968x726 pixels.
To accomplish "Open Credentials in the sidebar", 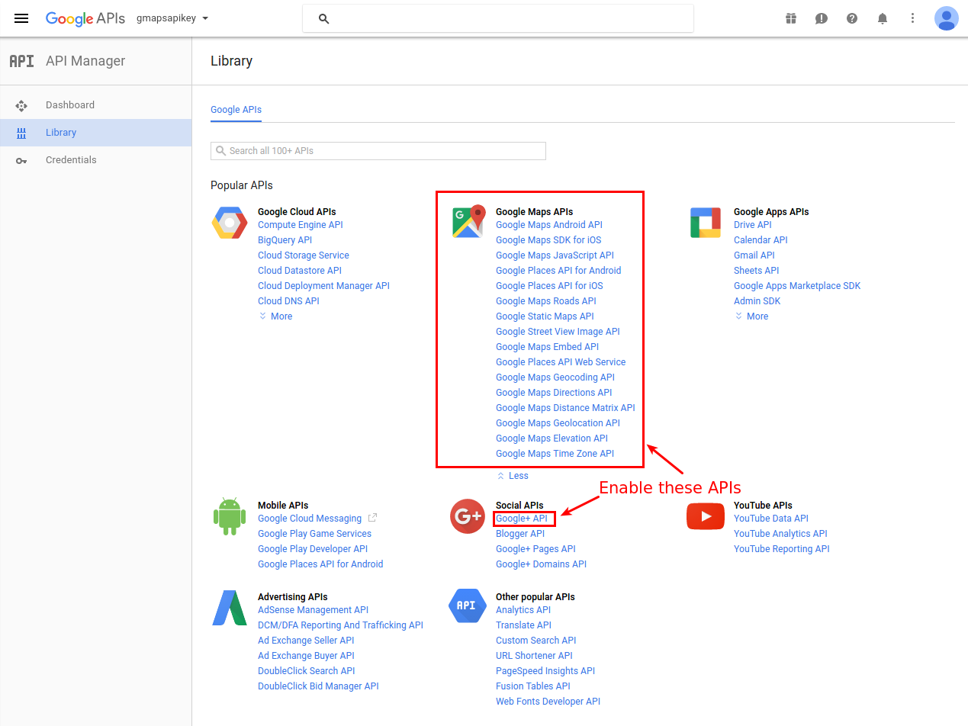I will click(x=71, y=160).
